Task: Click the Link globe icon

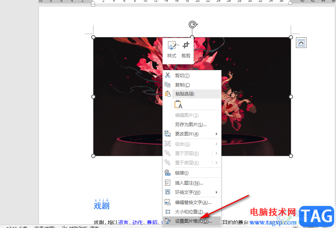Action: [x=168, y=173]
